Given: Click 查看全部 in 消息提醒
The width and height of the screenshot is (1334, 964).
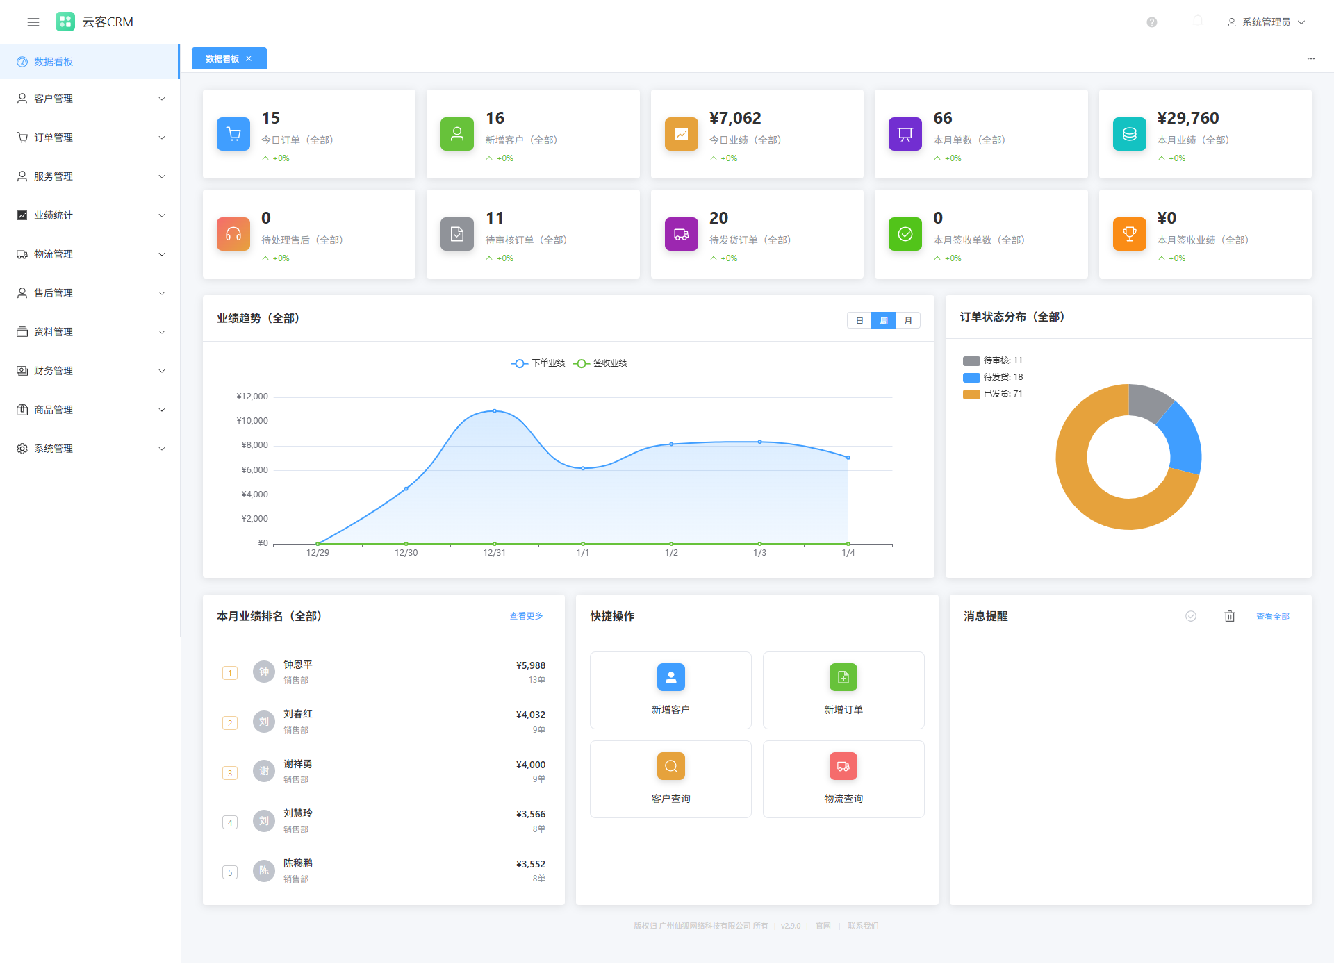Looking at the screenshot, I should (1272, 616).
